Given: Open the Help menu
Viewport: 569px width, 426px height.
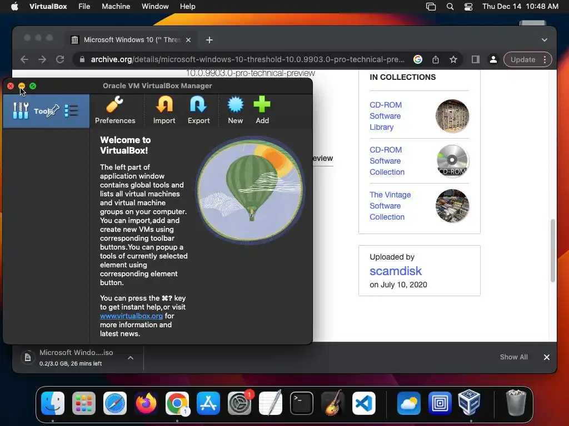Looking at the screenshot, I should (188, 6).
